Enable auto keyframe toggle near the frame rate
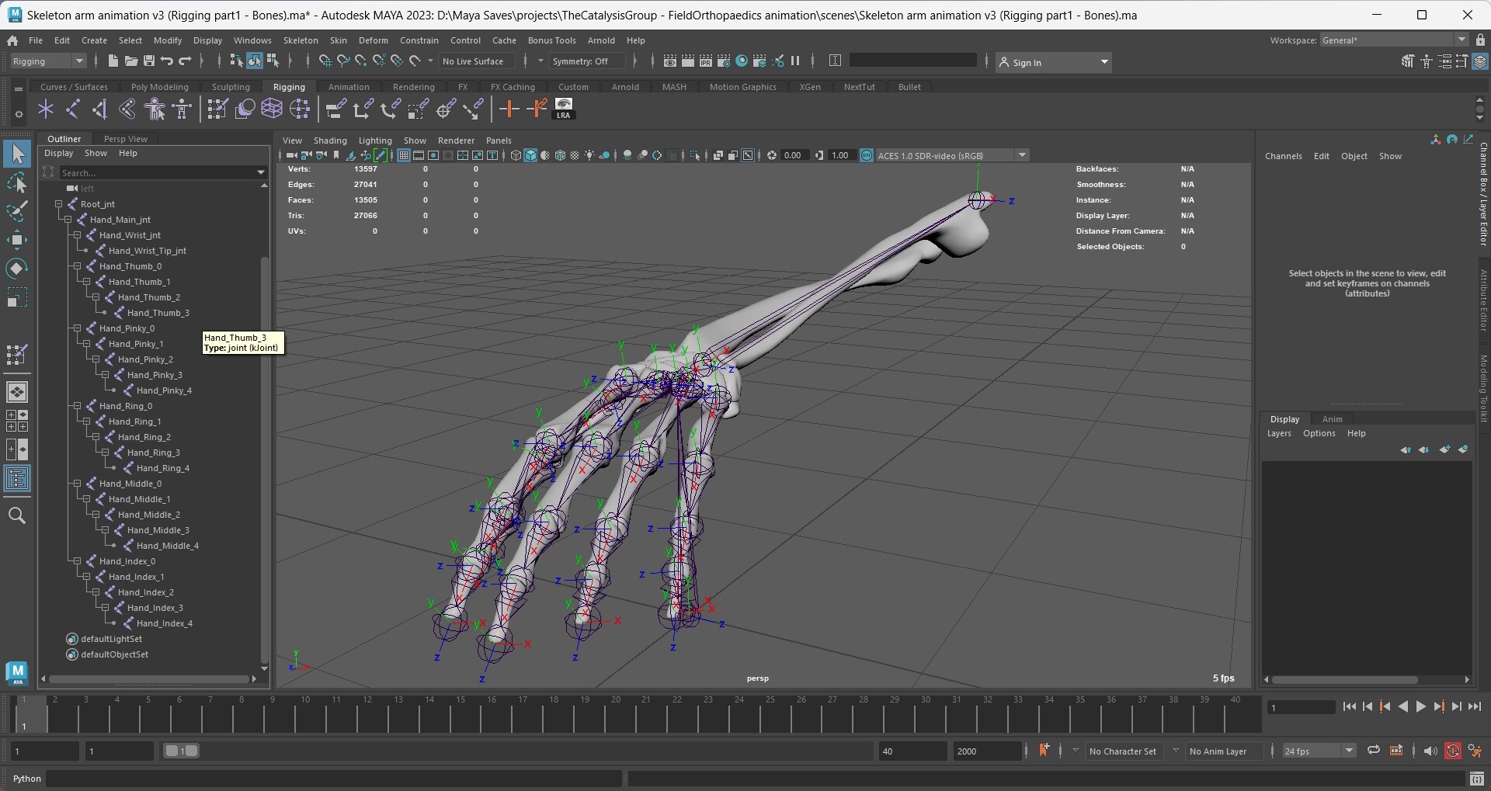Viewport: 1491px width, 791px height. click(1453, 751)
